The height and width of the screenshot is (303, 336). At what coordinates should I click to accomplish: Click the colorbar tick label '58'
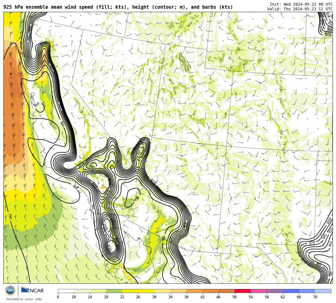[267, 297]
